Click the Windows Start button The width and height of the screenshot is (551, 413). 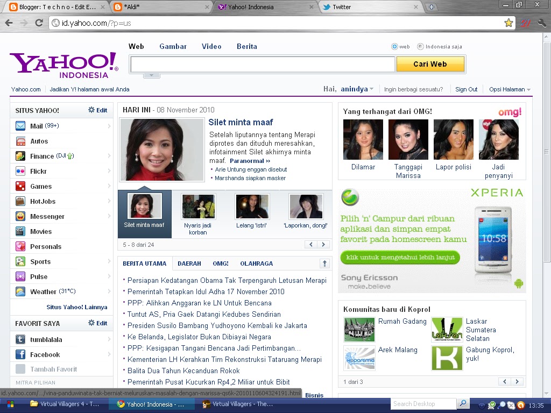[10, 404]
